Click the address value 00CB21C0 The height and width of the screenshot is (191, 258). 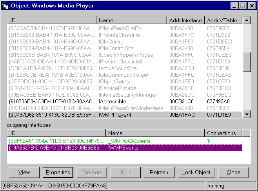click(x=182, y=101)
